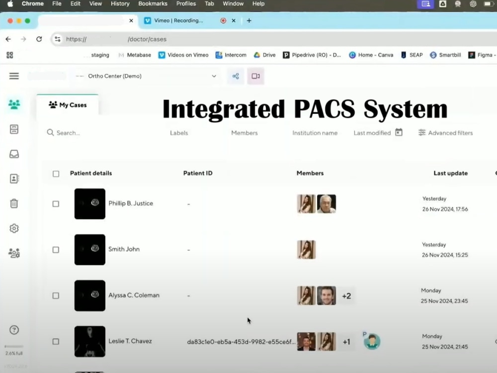
Task: Start a video call with camera icon
Action: click(x=256, y=76)
